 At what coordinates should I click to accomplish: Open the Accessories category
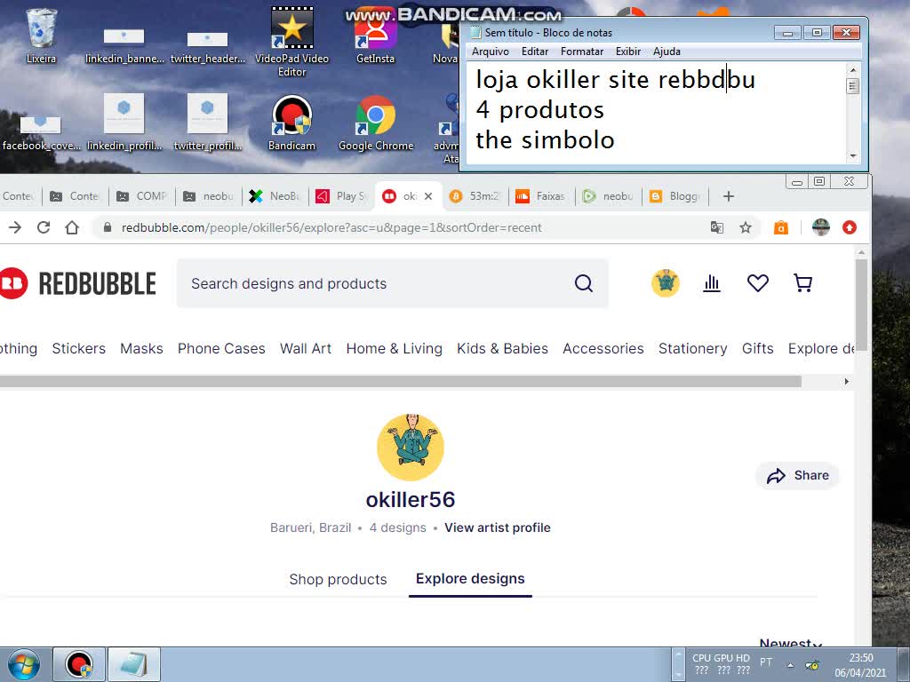603,348
